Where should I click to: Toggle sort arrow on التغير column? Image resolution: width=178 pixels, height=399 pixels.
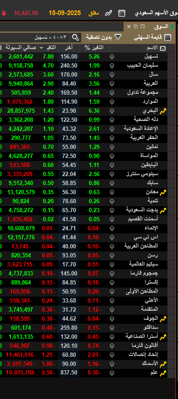42,48
